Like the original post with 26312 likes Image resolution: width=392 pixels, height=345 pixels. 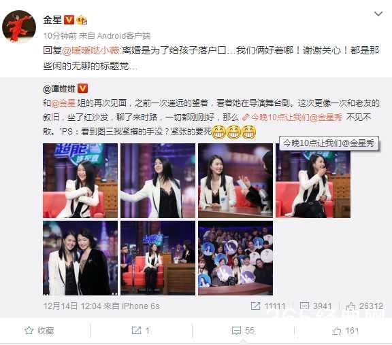[365, 306]
